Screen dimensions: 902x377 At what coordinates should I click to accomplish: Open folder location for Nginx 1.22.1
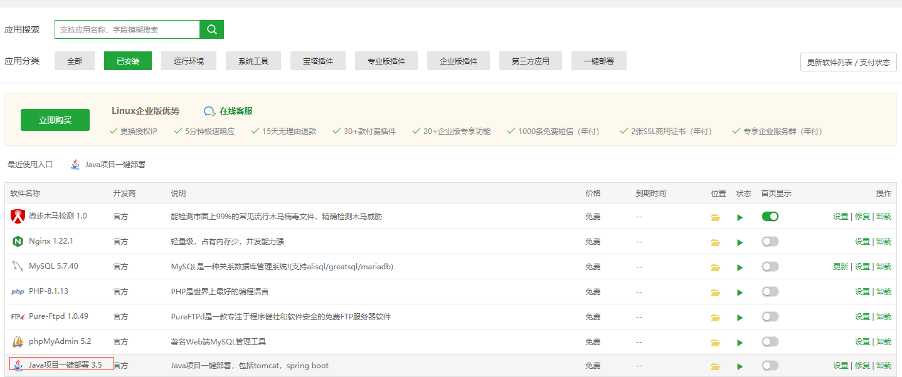[716, 242]
